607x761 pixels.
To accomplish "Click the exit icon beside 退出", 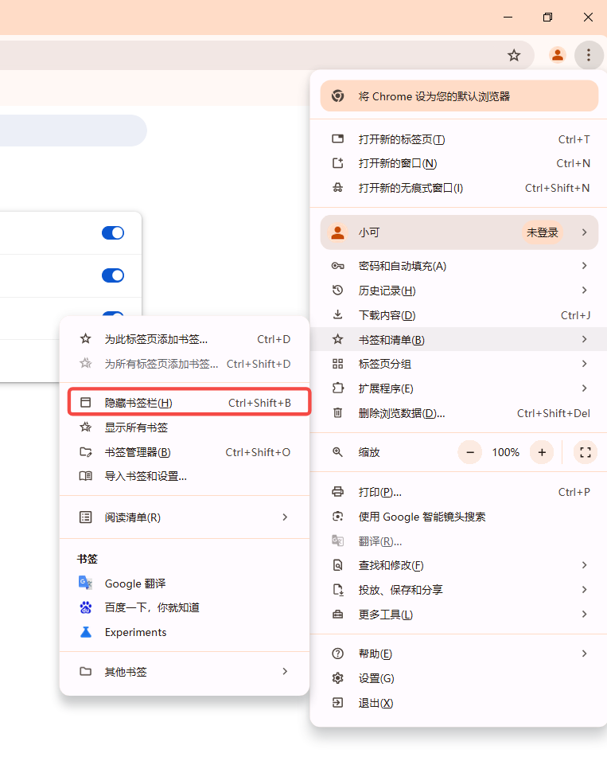I will tap(337, 703).
